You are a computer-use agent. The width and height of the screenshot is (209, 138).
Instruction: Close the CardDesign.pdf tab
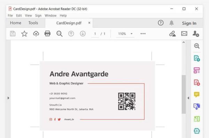89,23
